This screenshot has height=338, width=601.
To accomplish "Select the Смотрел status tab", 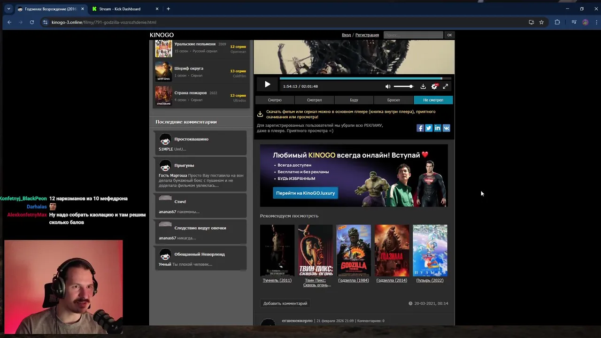I will 314,100.
